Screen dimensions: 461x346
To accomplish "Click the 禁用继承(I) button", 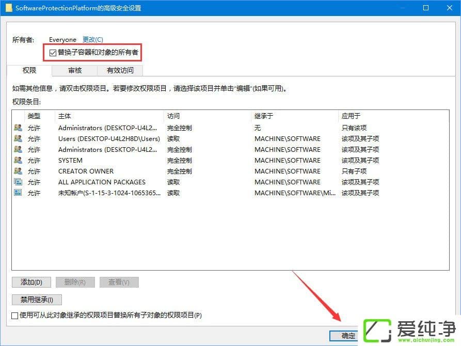I will [x=36, y=300].
